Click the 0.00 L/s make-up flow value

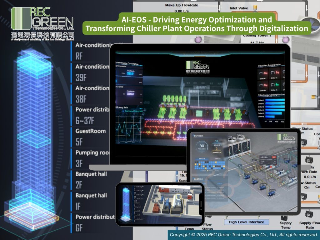(182, 11)
